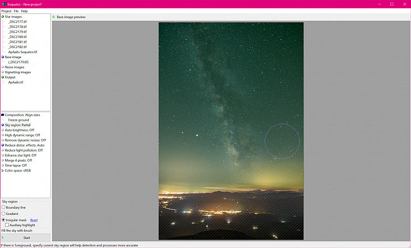Select the _DSC2179.tif star image entry

pos(17,32)
